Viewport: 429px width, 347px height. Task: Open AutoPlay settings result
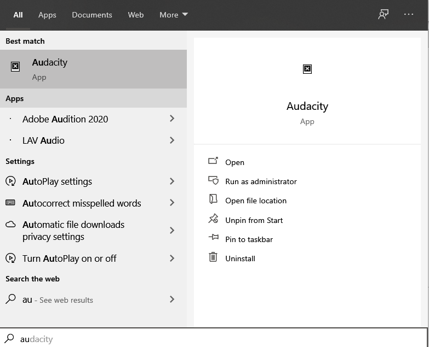tap(93, 181)
